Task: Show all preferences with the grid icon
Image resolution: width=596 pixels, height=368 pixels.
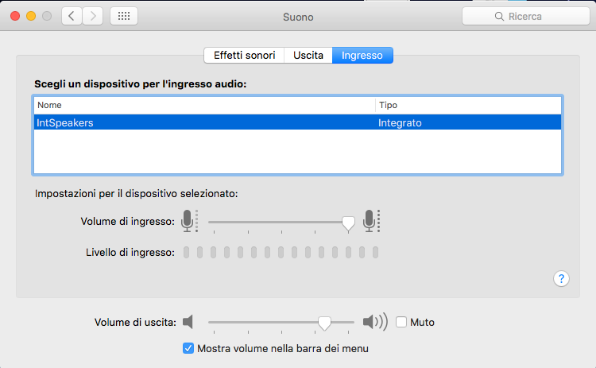Action: (x=123, y=16)
